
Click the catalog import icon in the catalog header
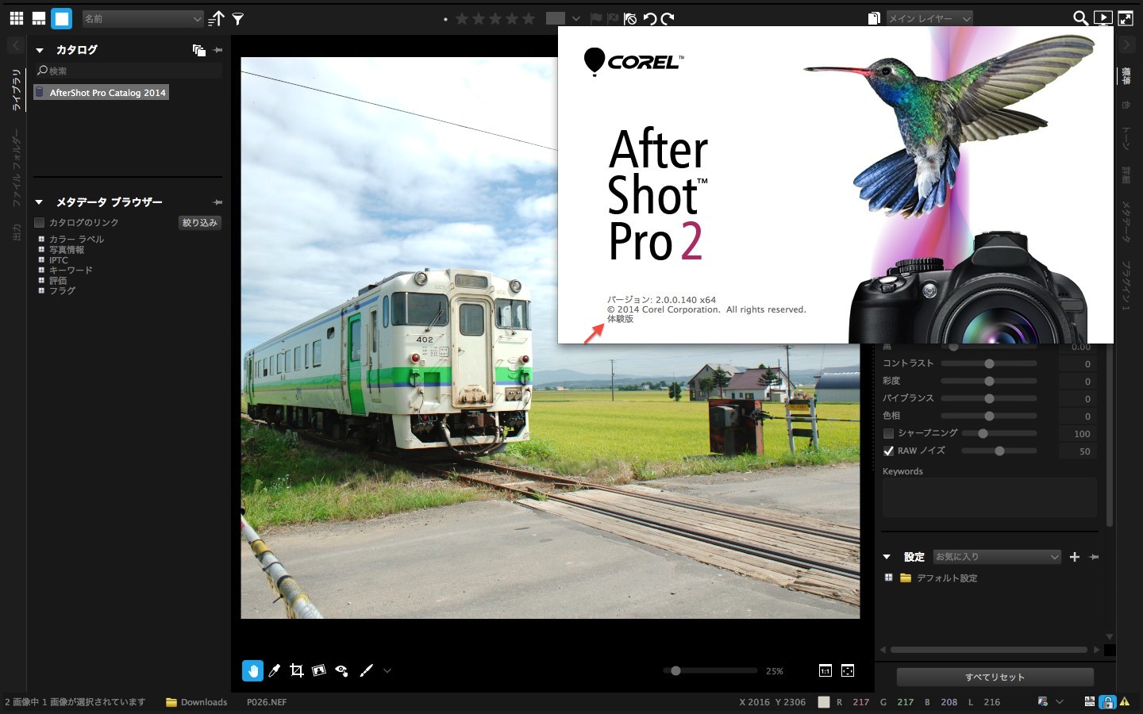pos(198,50)
